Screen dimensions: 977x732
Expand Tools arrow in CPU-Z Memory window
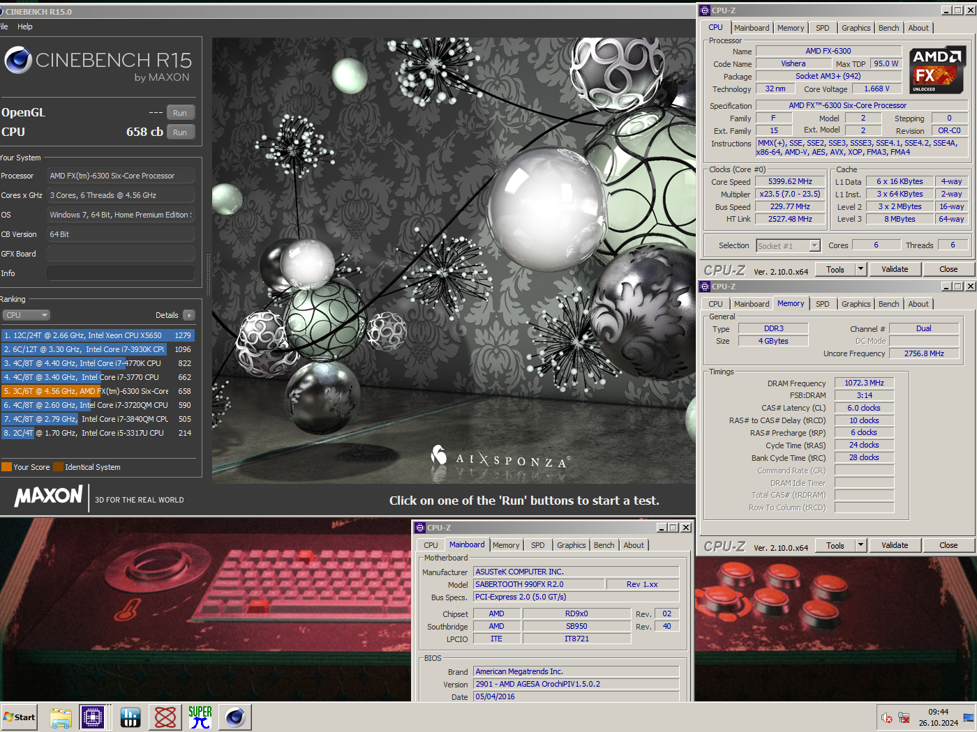click(860, 545)
